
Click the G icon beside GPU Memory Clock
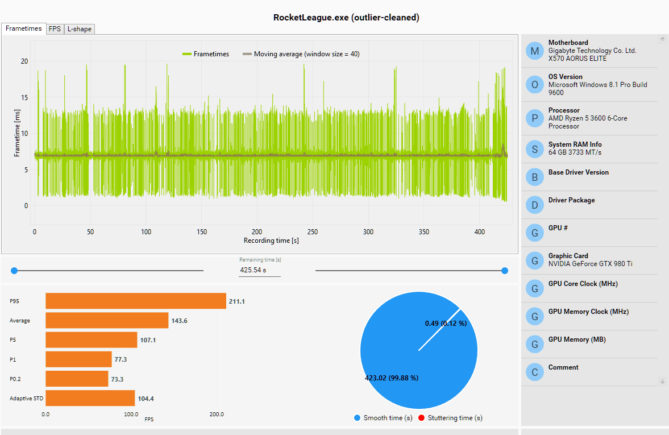[535, 316]
